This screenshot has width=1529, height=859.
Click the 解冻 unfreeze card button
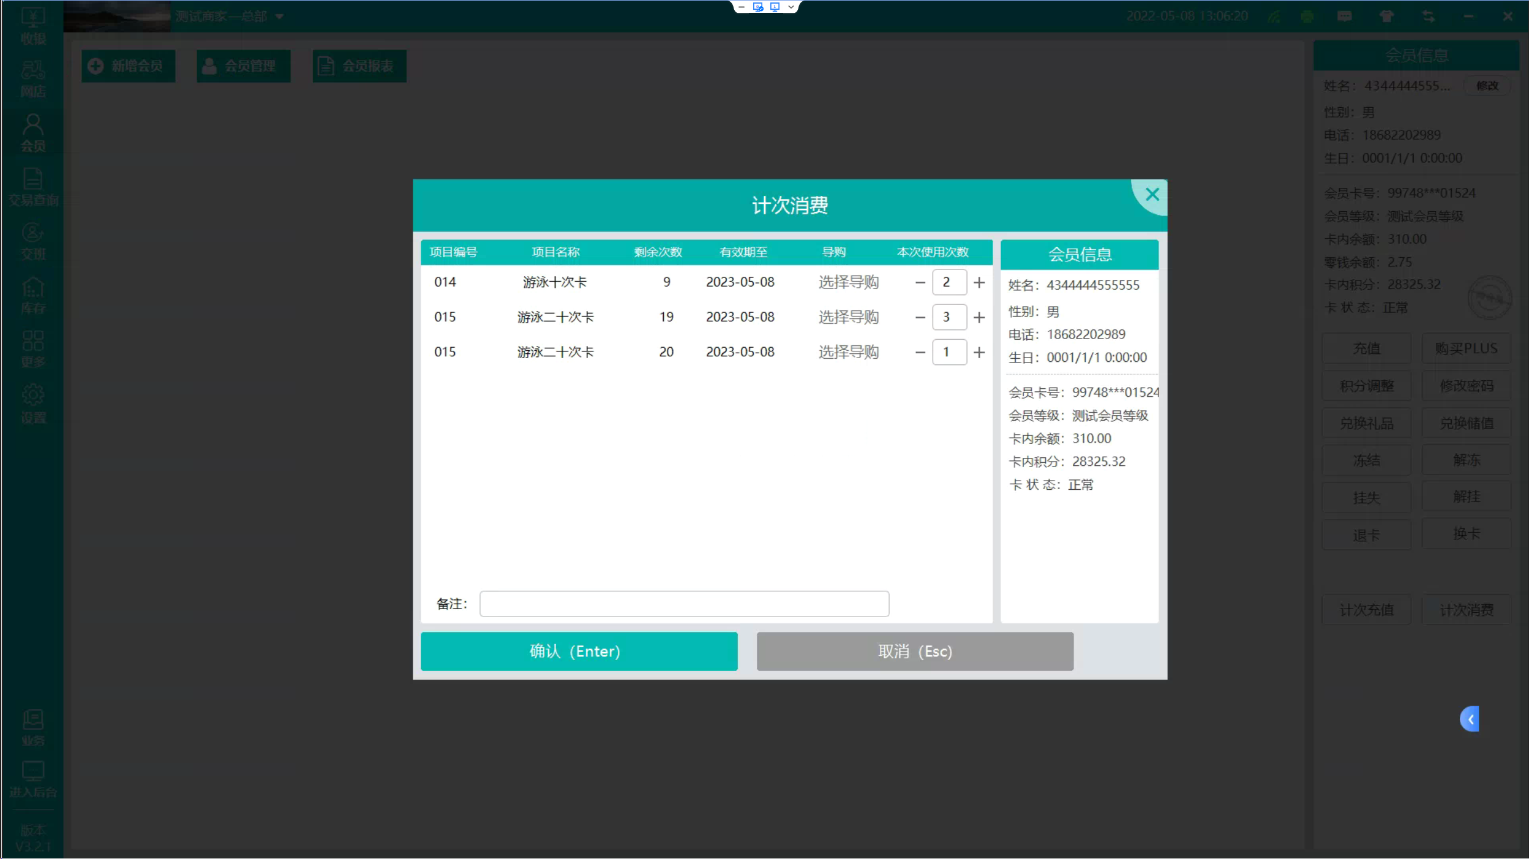tap(1466, 460)
